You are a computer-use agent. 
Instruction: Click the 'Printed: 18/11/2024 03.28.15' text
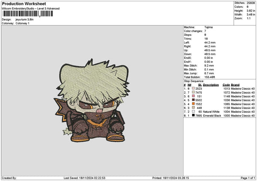[170, 178]
